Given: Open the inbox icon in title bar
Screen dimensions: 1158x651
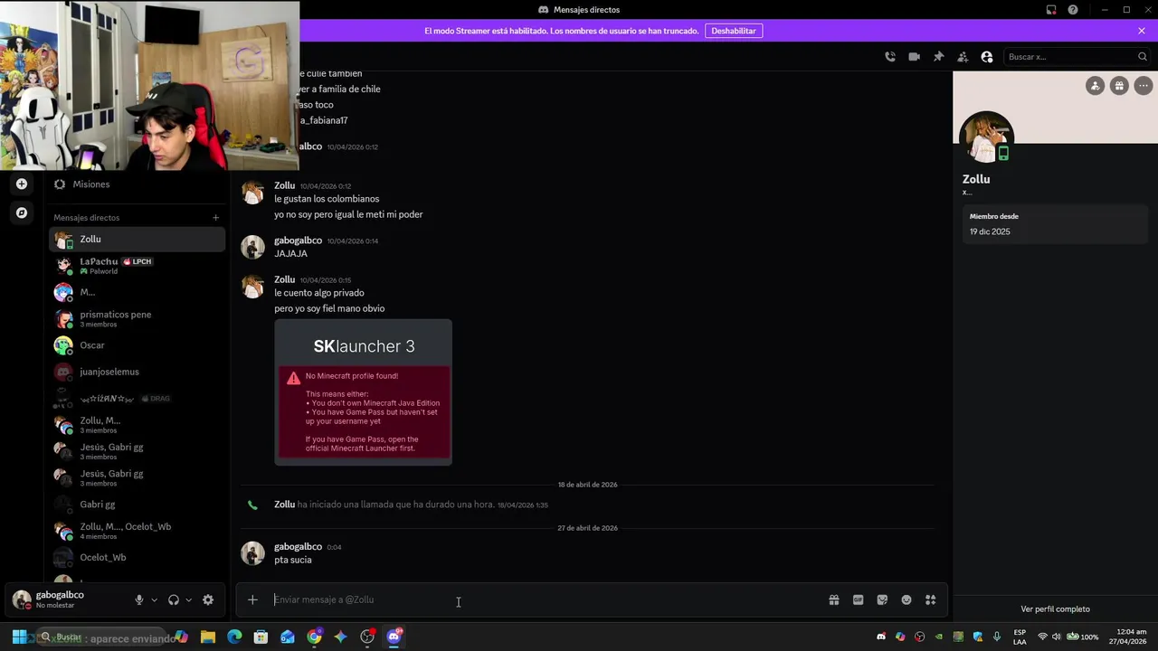Looking at the screenshot, I should pos(1051,10).
